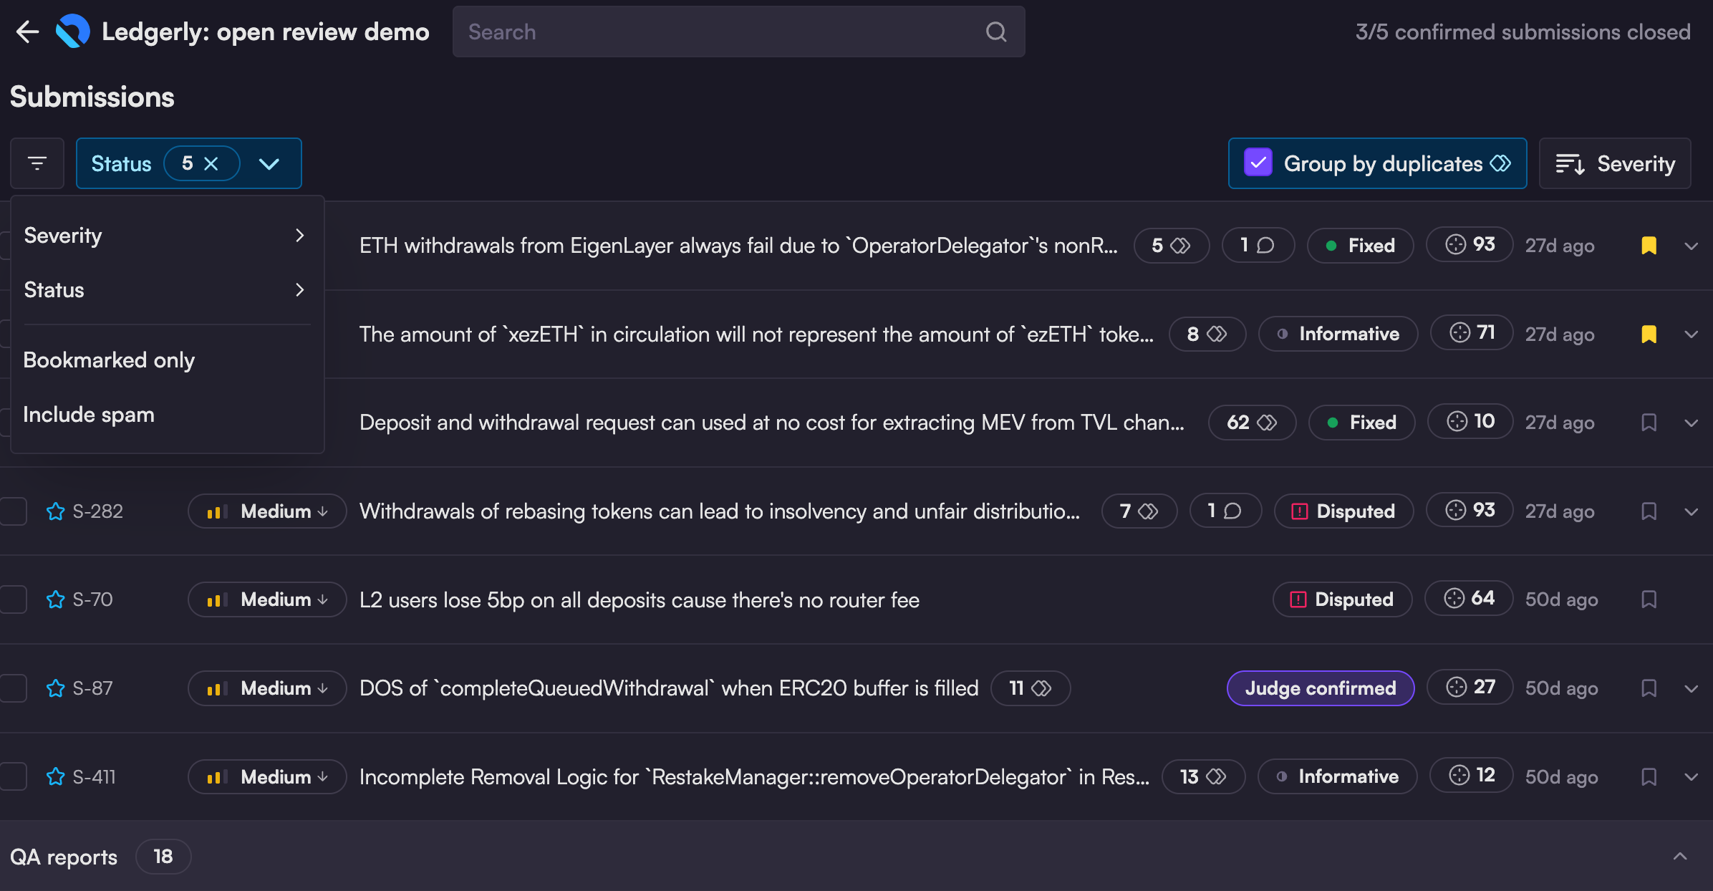
Task: Collapse the QA reports section
Action: tap(1680, 857)
